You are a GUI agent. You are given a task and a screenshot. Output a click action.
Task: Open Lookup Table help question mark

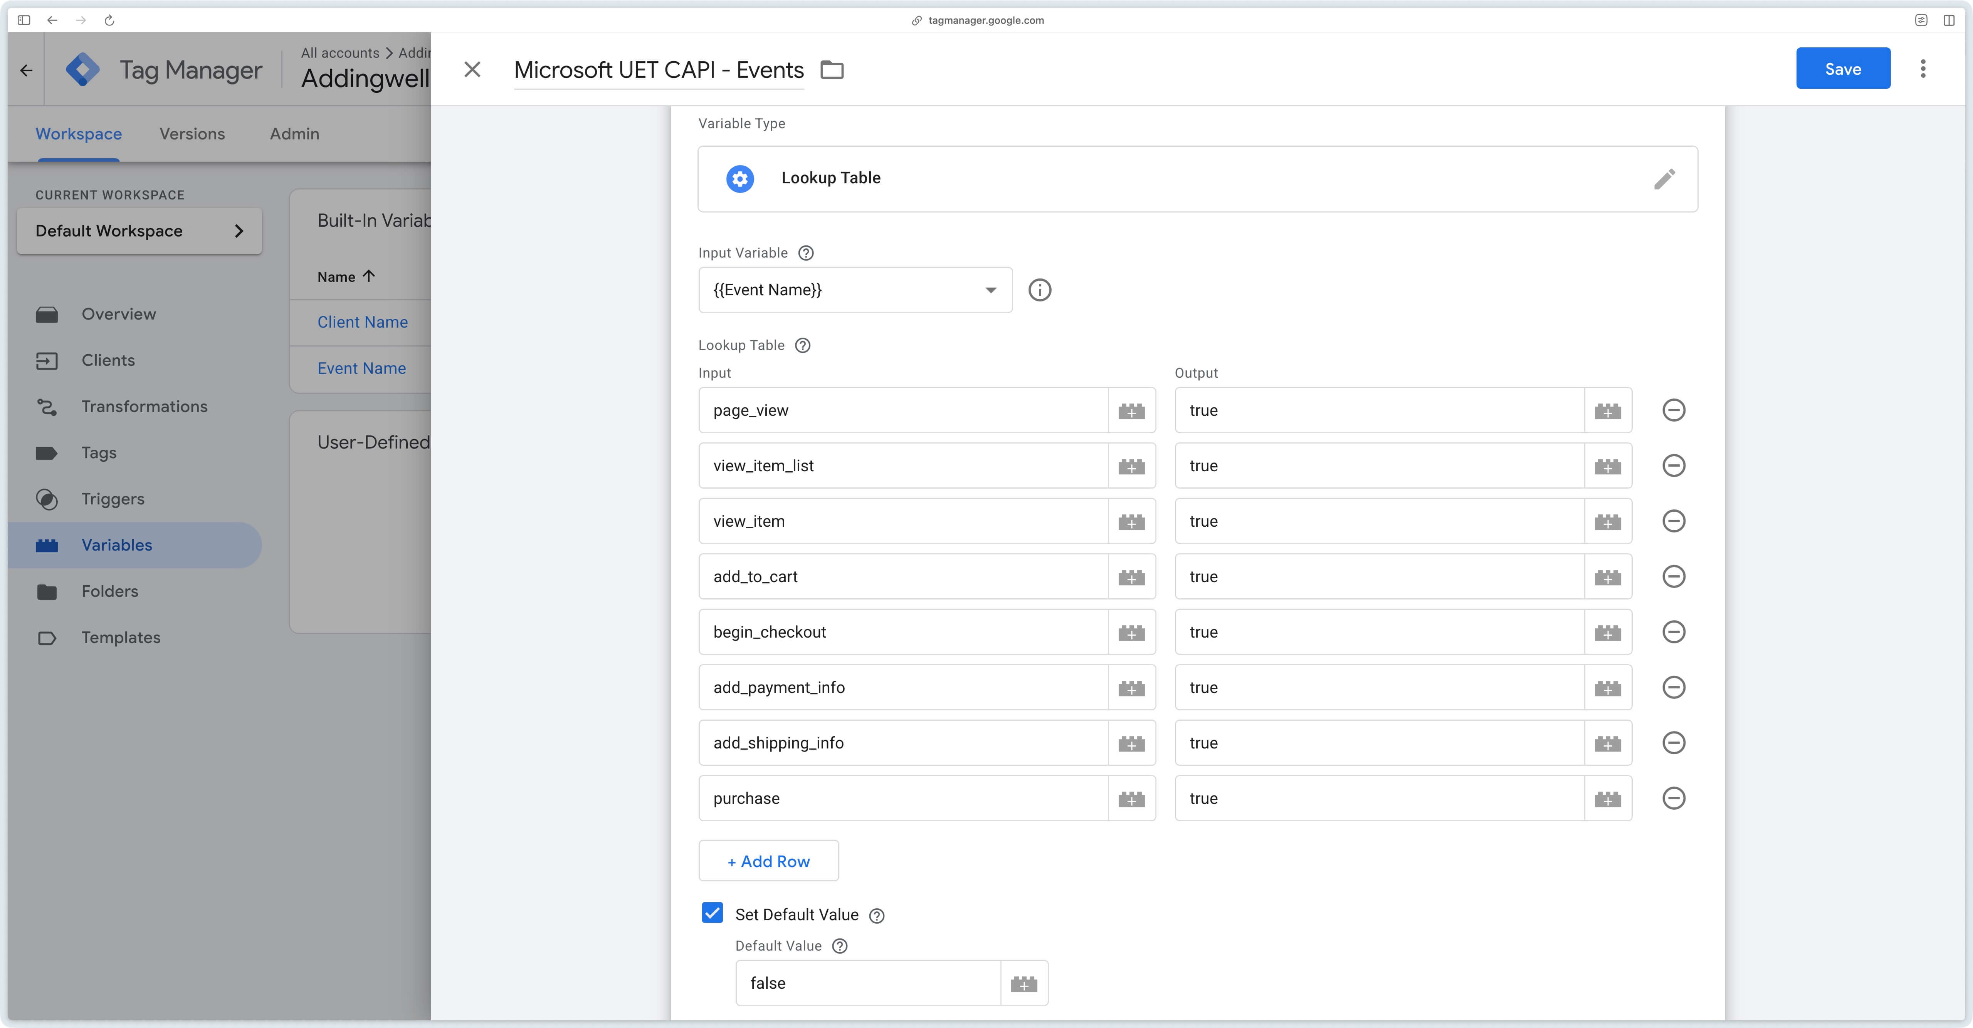803,345
